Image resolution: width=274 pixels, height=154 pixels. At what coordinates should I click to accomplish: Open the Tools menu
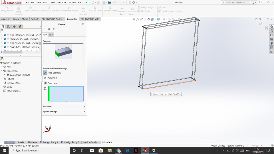click(53, 3)
